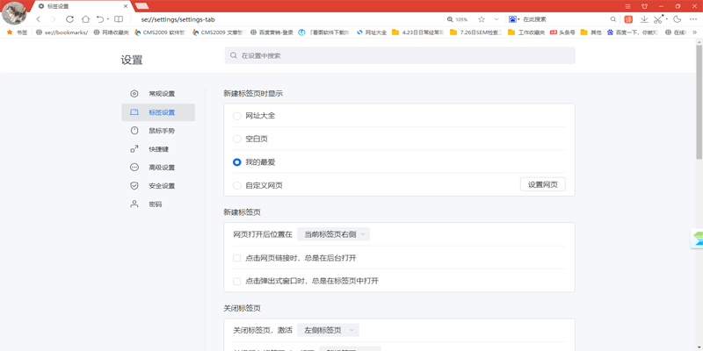Click the scissors screenshot tool icon
Image resolution: width=703 pixels, height=351 pixels.
(657, 18)
